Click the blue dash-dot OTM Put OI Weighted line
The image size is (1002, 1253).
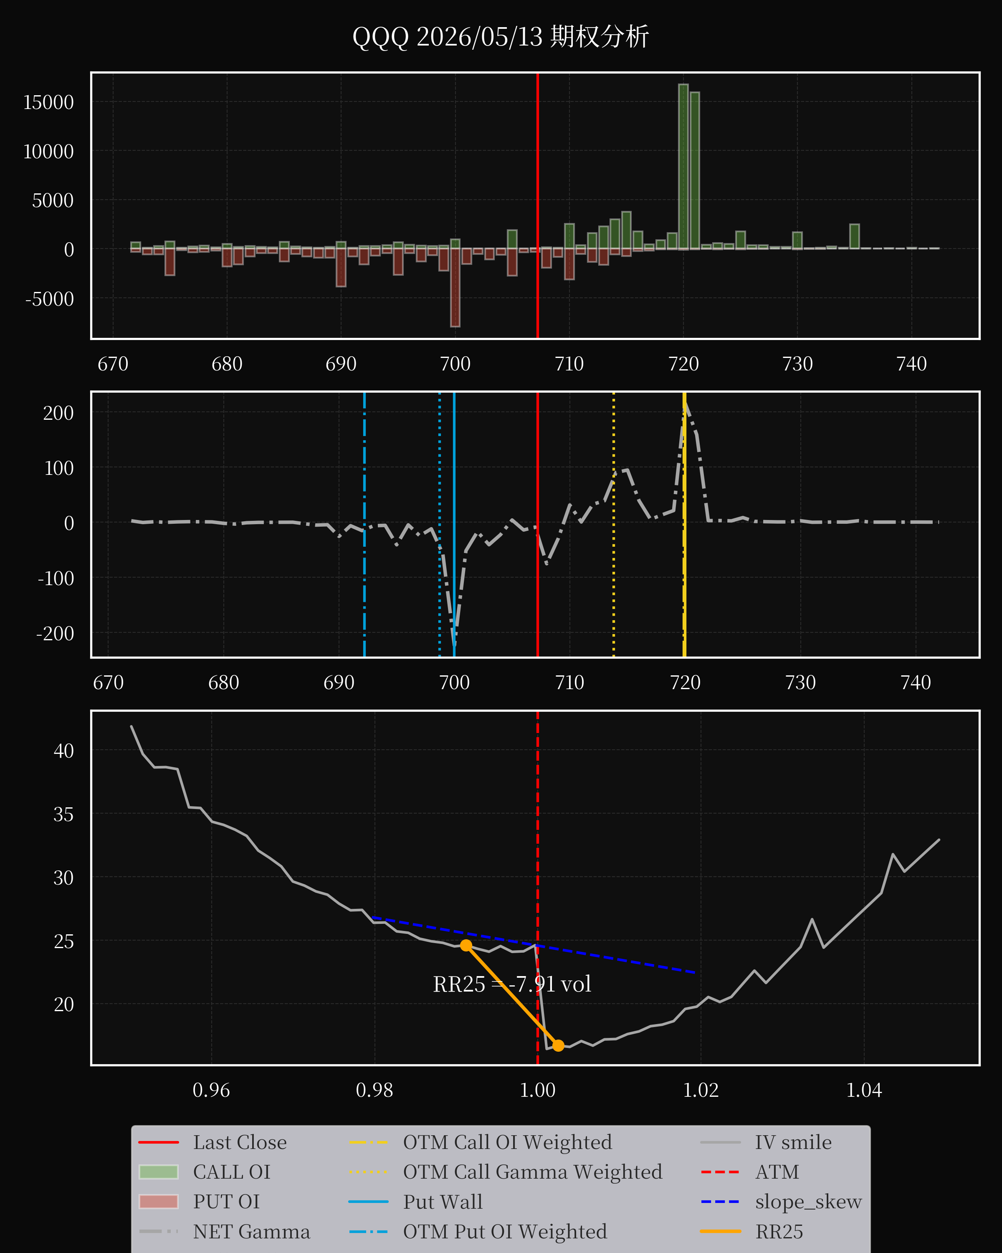[364, 525]
